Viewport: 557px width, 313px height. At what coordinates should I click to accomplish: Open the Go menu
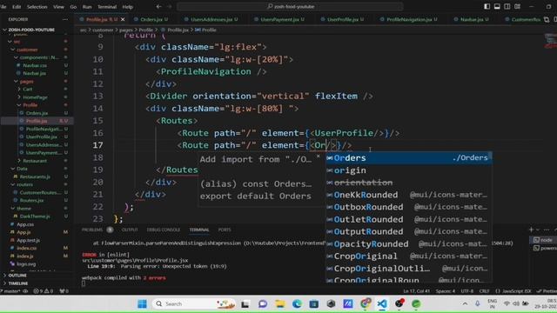pyautogui.click(x=73, y=7)
